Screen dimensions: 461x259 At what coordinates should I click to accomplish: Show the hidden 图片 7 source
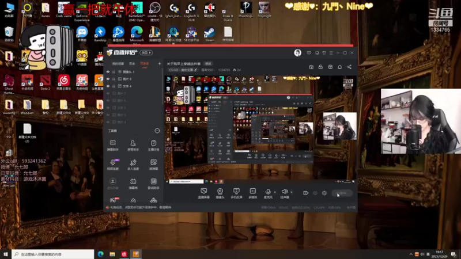pos(108,93)
